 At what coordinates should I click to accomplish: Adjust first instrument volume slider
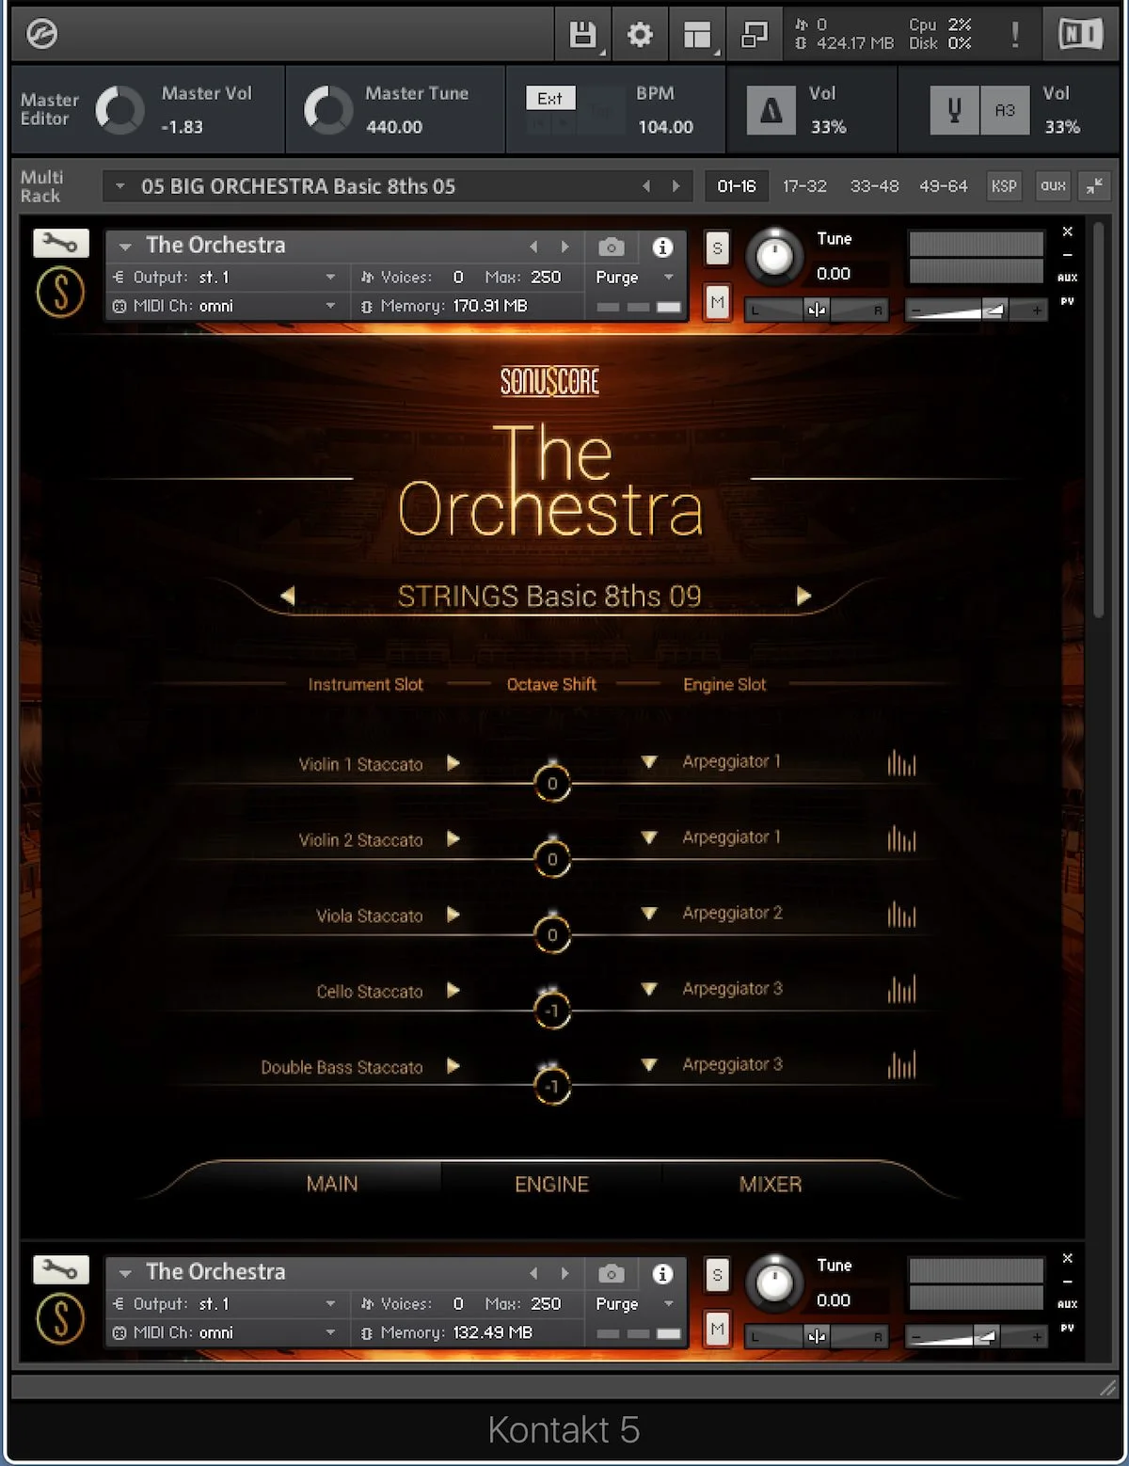point(976,310)
